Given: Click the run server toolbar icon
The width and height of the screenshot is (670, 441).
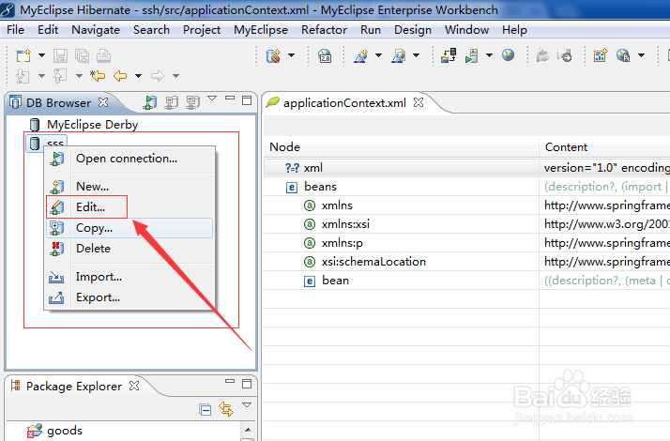Looking at the screenshot, I should tap(471, 55).
